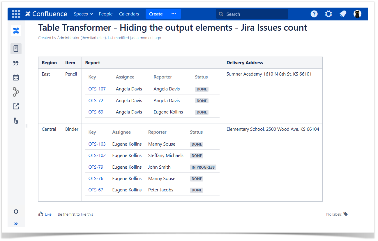
Task: Open the notifications bell icon
Action: tap(343, 14)
